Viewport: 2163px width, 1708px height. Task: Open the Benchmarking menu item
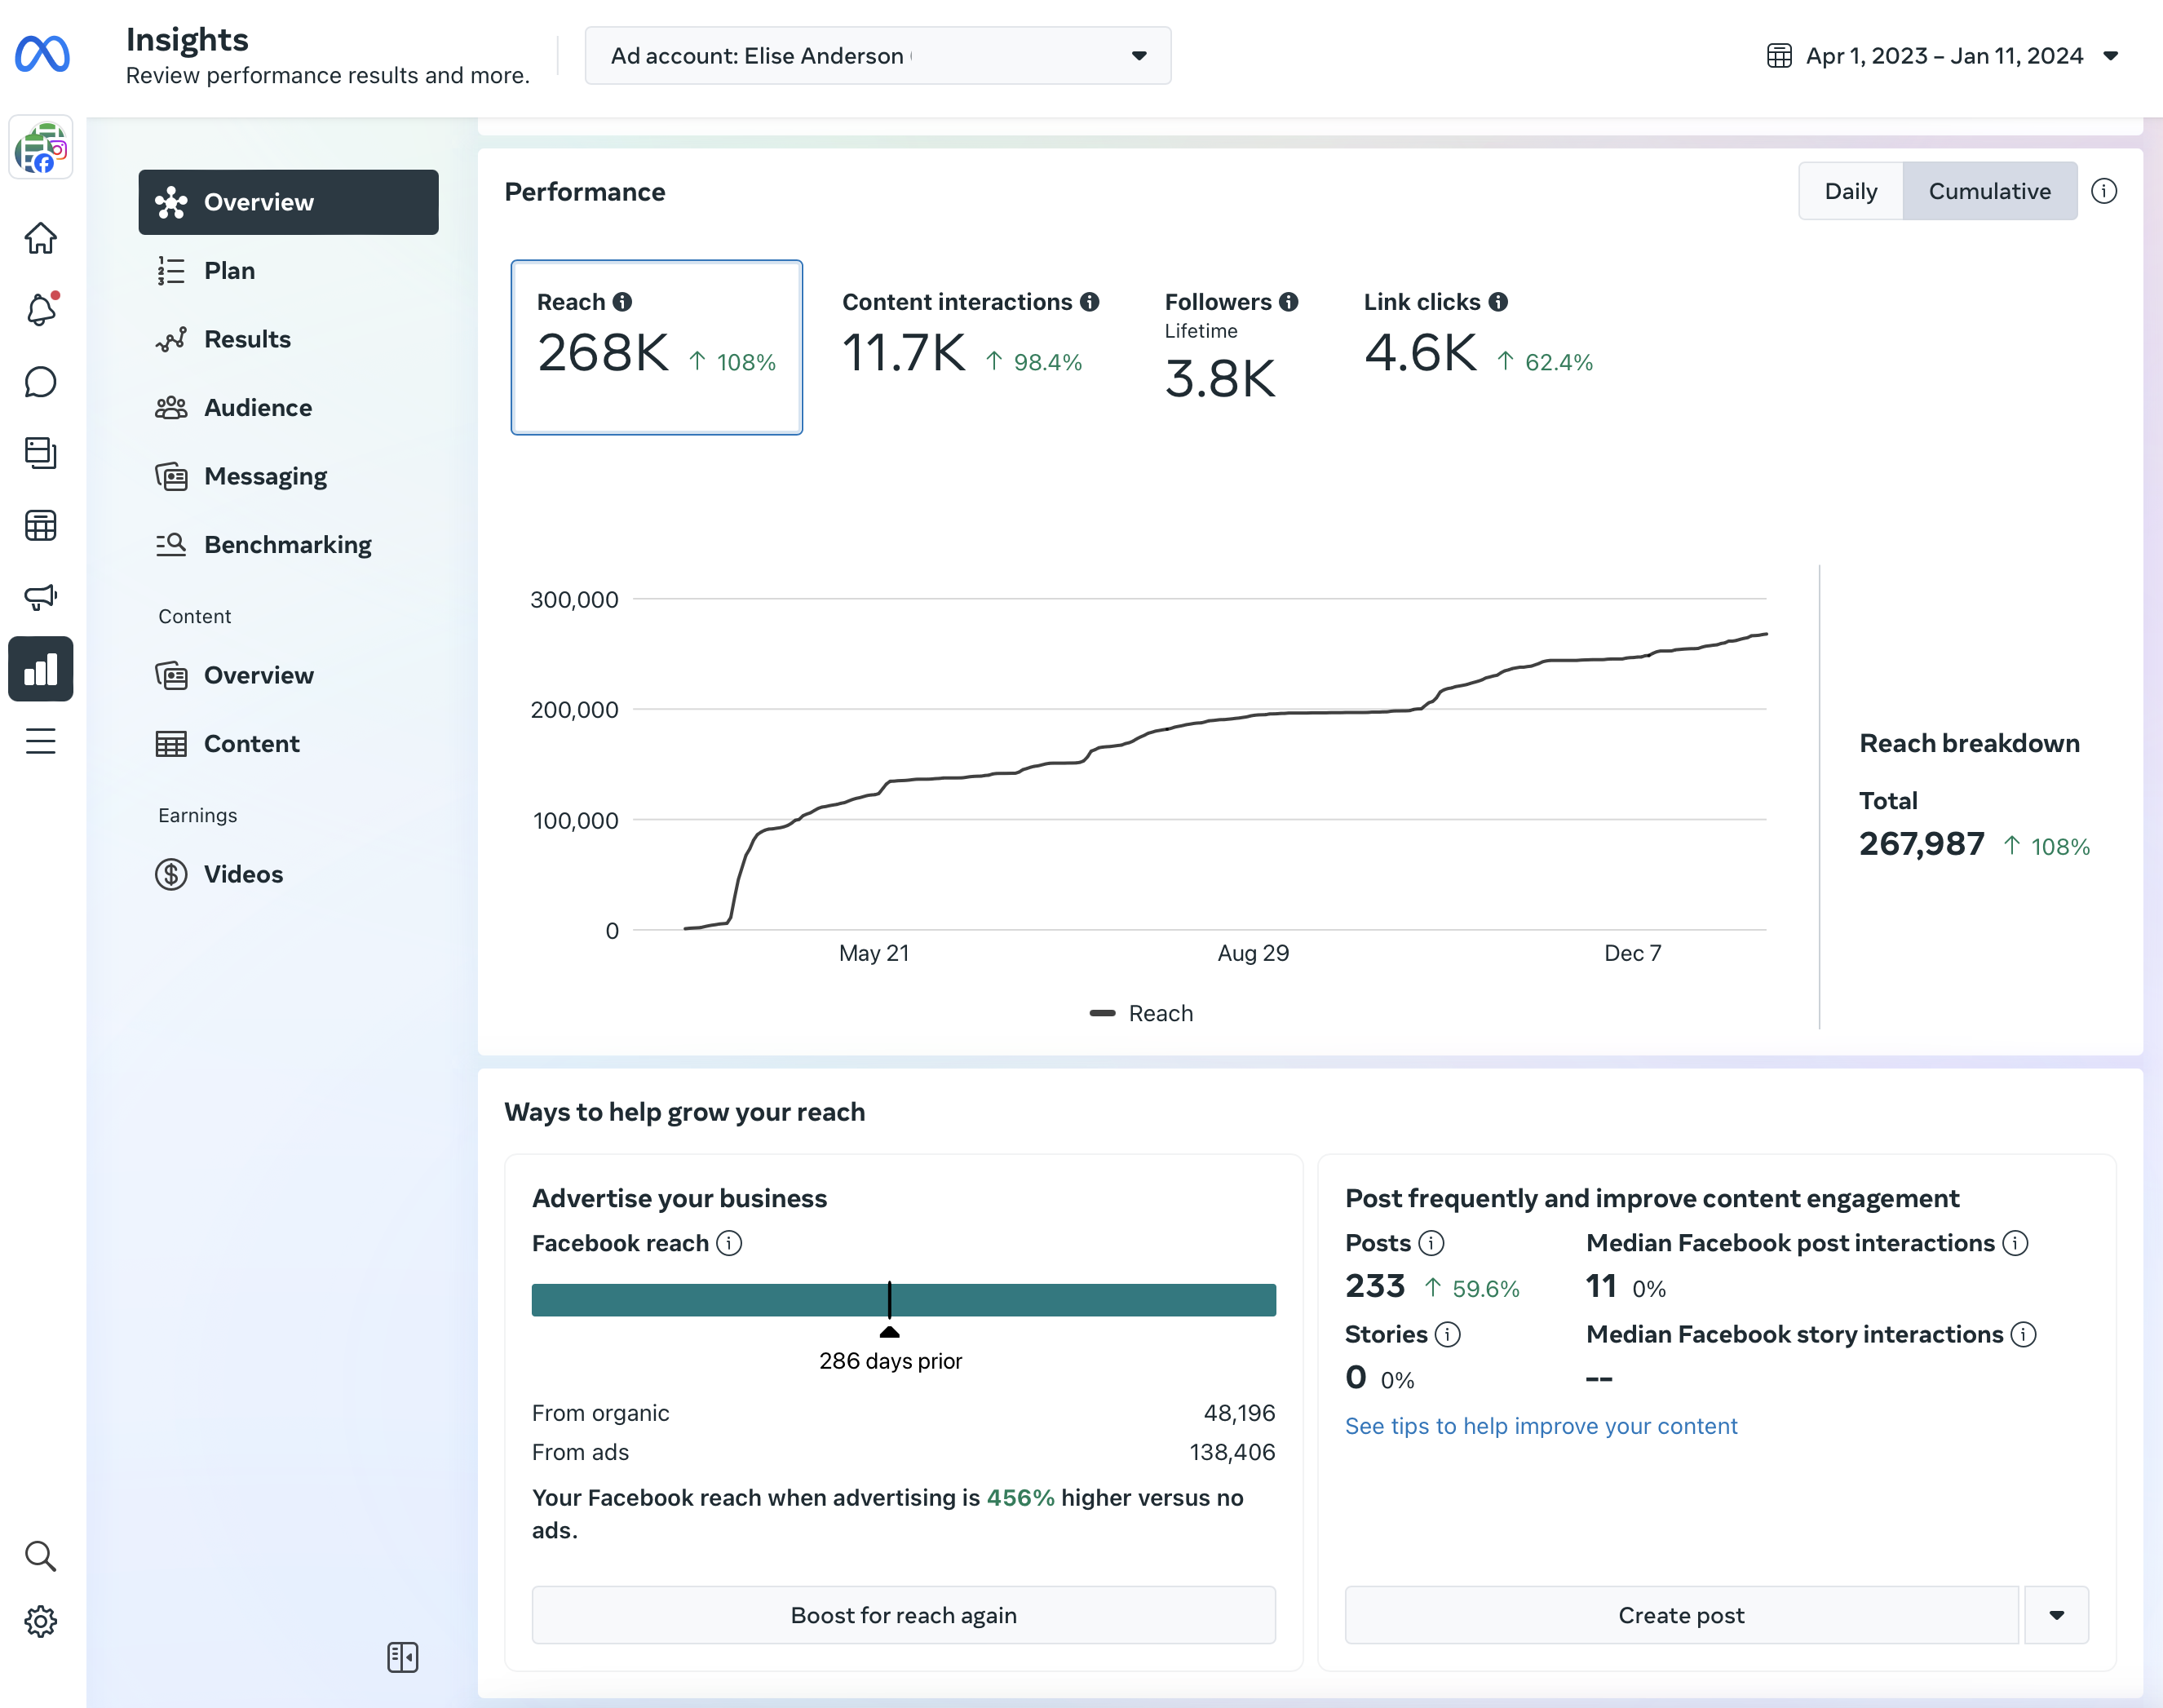click(287, 545)
